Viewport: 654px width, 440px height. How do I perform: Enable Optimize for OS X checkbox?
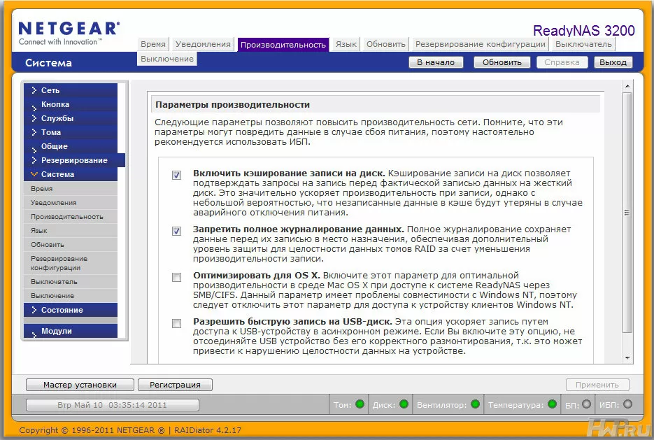[177, 277]
